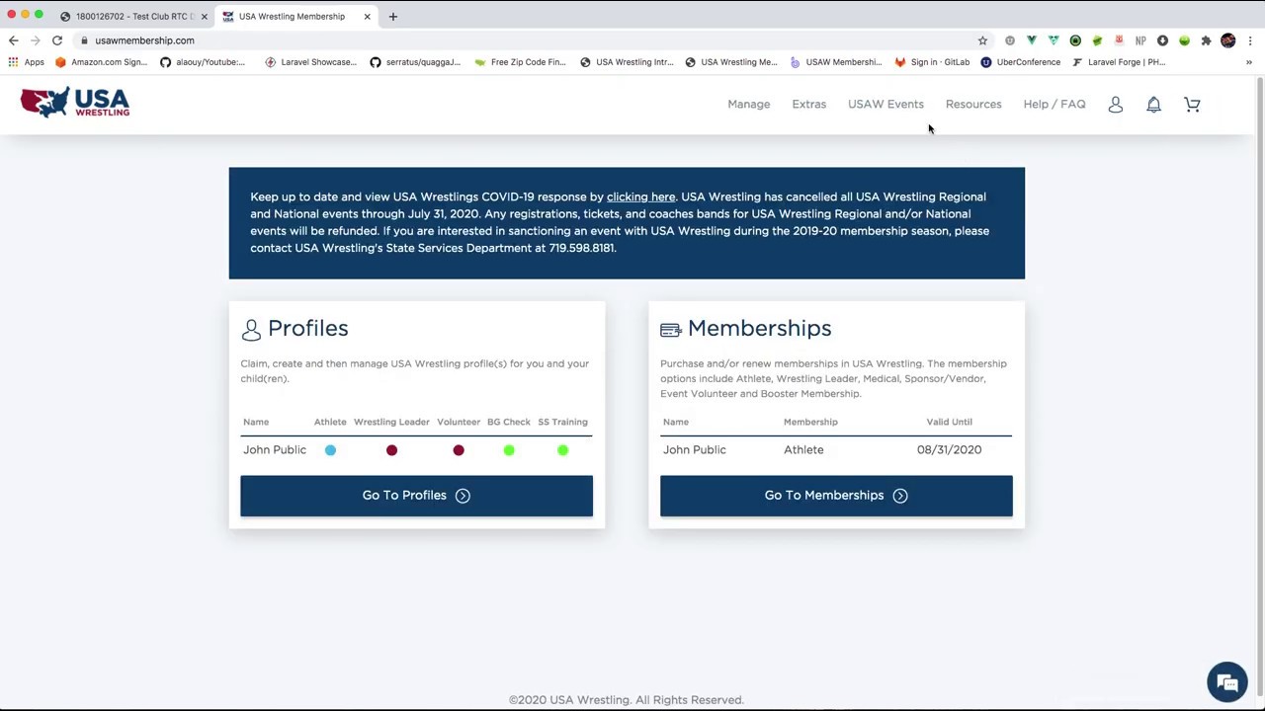Open the alaouy/Youtube bookmark
This screenshot has height=711, width=1265.
(x=203, y=62)
